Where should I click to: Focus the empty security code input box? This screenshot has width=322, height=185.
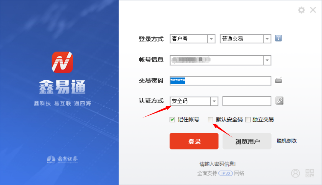pos(247,101)
